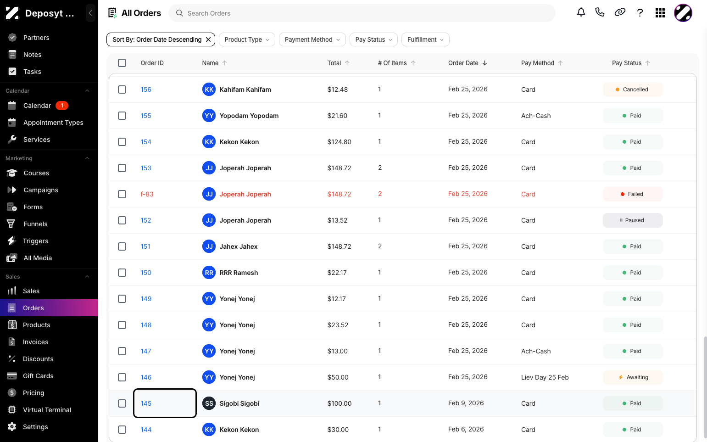This screenshot has width=707, height=442.
Task: Collapse the Marketing sidebar section
Action: coord(87,158)
